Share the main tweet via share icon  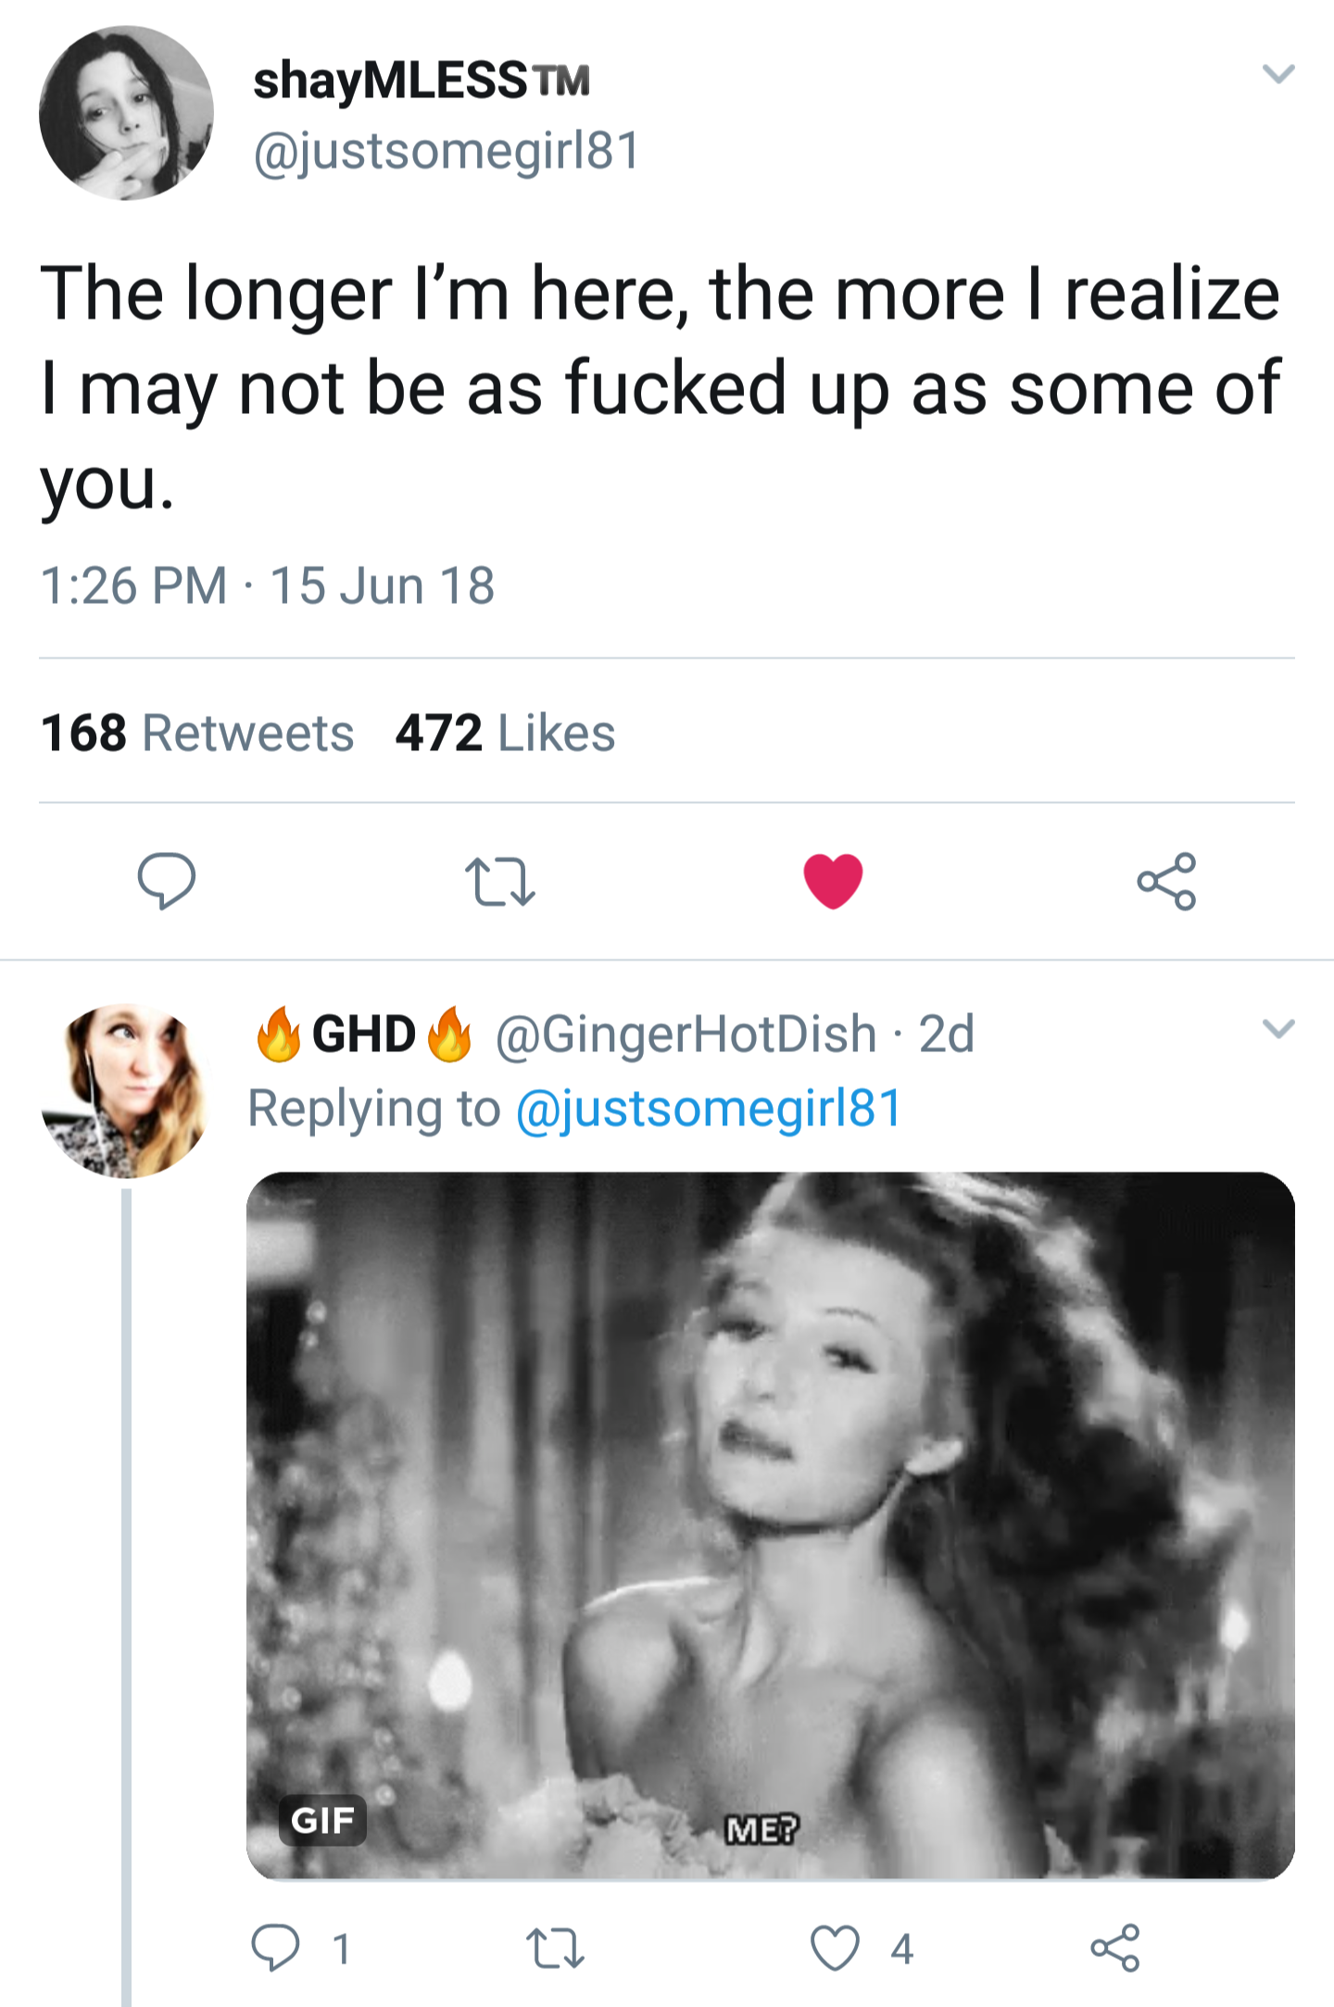(x=1166, y=881)
